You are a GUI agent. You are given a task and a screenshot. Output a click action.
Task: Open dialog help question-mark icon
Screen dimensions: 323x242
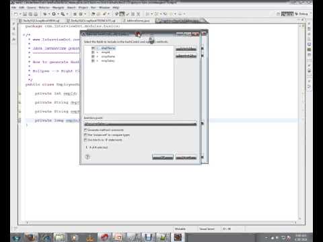tap(87, 157)
